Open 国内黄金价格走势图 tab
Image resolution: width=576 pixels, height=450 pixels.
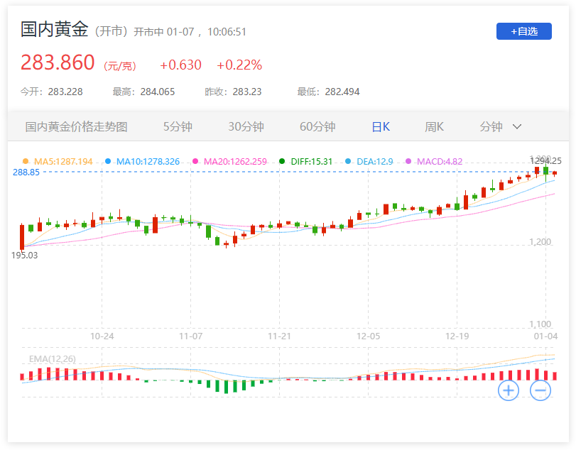[77, 127]
